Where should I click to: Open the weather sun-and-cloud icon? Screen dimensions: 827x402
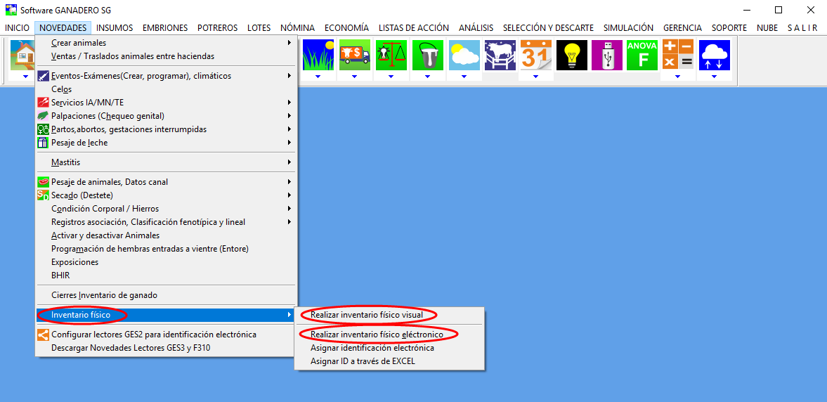click(464, 55)
